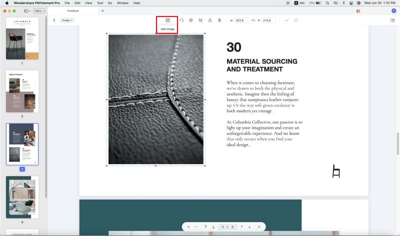Zoom in using the floating bar plus
Image resolution: width=400 pixels, height=236 pixels.
click(x=188, y=227)
